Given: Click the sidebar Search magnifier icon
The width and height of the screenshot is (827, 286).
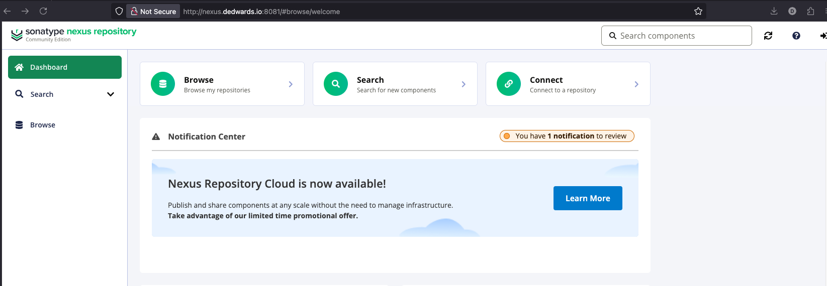Looking at the screenshot, I should pos(19,94).
